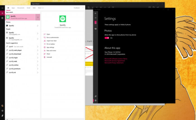Click the user avatar in search sidebar

3,106
